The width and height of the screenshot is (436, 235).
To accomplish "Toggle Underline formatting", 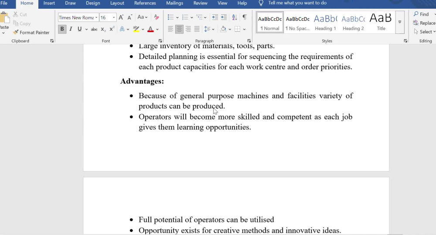I will tap(79, 29).
